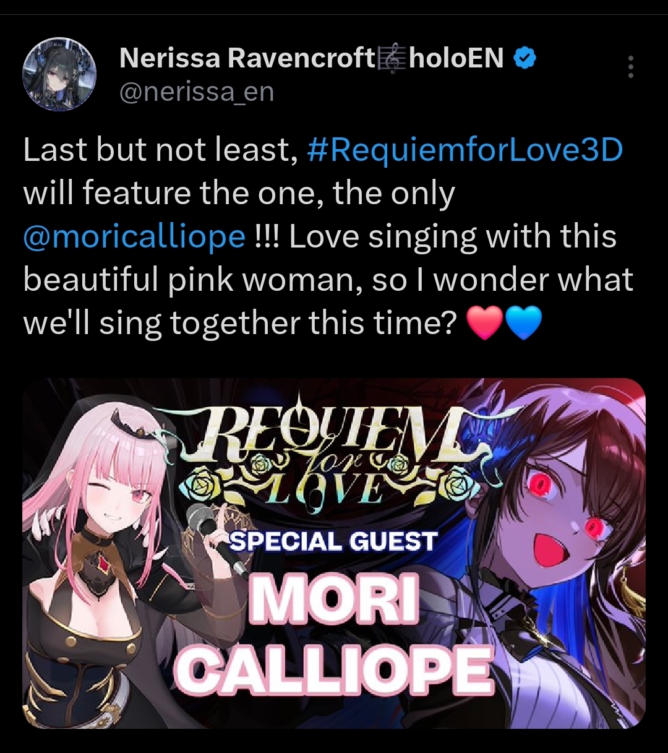Click the holoEN text in the display name

point(456,59)
